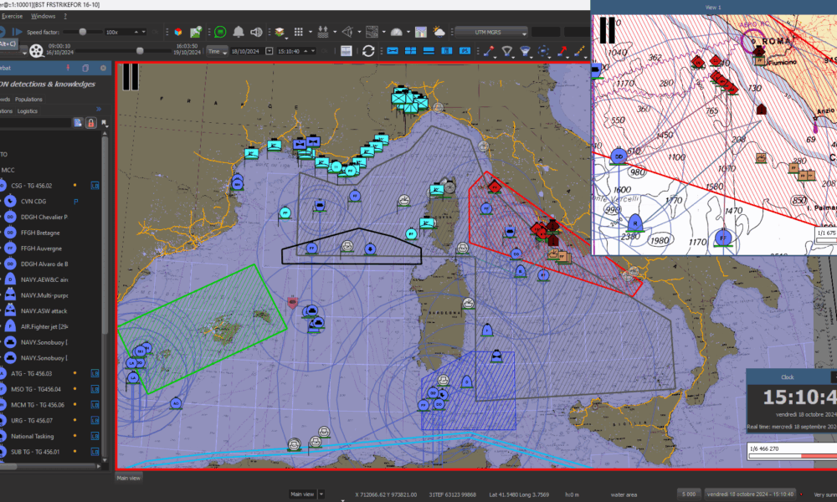The height and width of the screenshot is (502, 837).
Task: Click the 1/6 466 270 scale bar
Action: (792, 452)
